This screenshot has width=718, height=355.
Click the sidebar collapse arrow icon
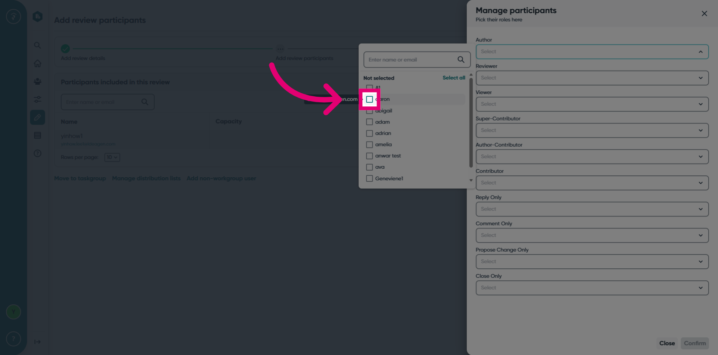point(37,342)
